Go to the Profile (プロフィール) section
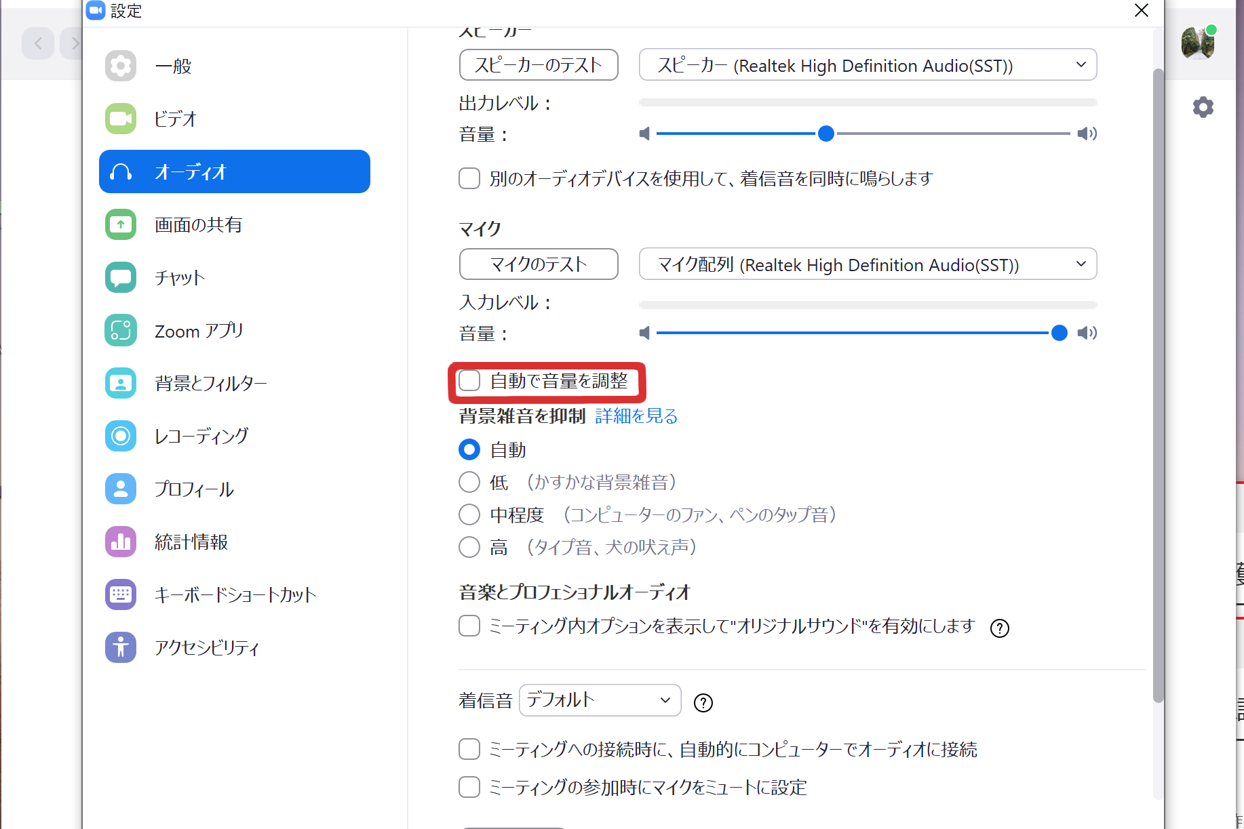The image size is (1244, 829). coord(194,489)
